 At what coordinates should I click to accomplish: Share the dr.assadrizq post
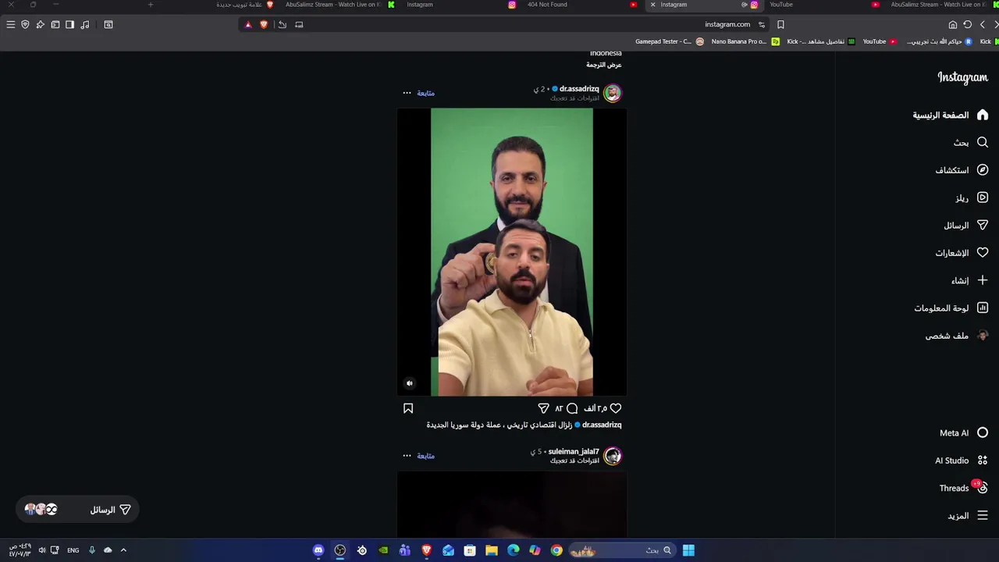tap(543, 408)
